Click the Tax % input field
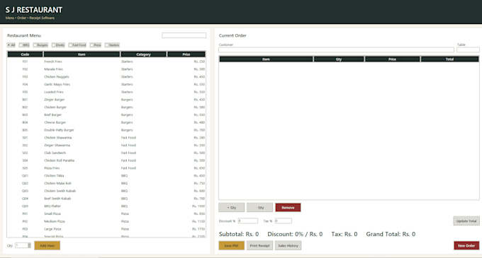 click(283, 221)
